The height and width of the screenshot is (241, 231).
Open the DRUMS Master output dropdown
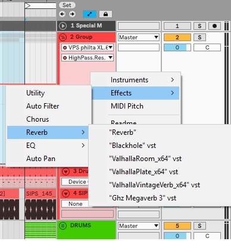[139, 226]
